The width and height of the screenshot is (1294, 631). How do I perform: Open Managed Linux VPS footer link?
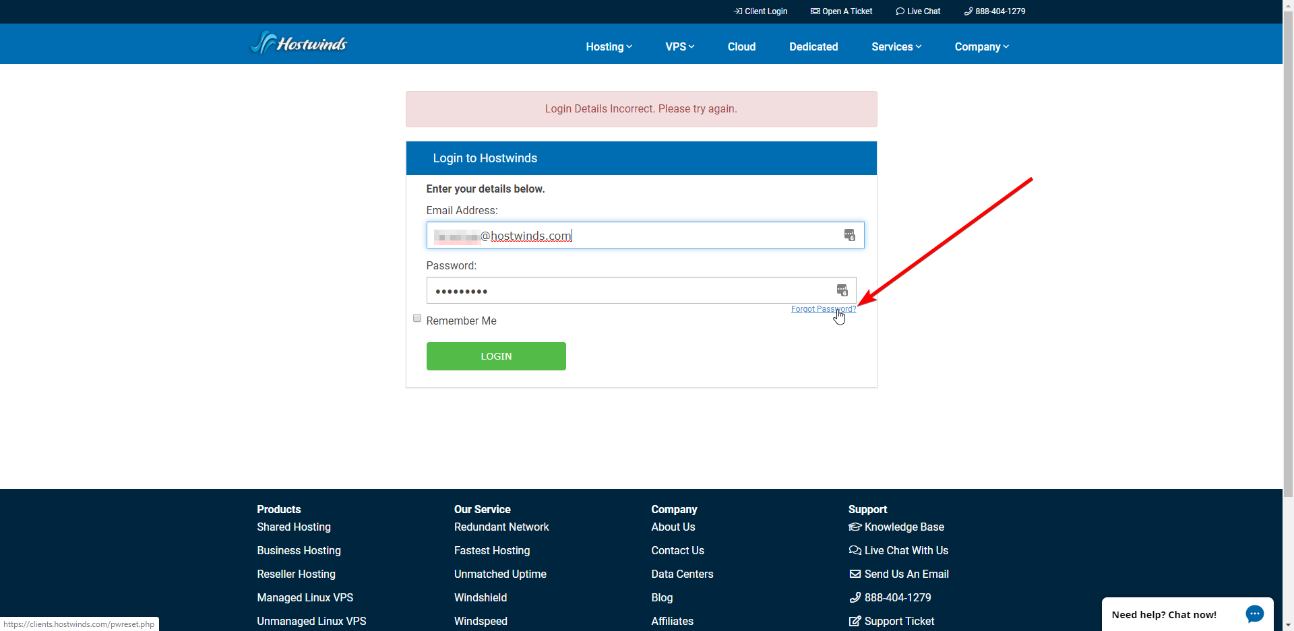(x=305, y=597)
